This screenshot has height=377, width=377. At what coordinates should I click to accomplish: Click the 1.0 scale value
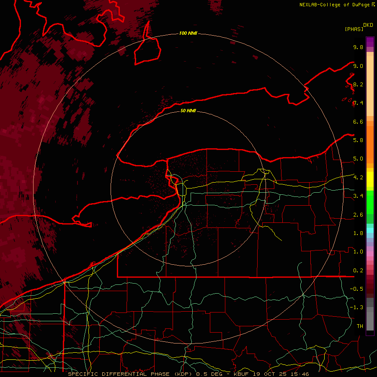[x=358, y=251]
